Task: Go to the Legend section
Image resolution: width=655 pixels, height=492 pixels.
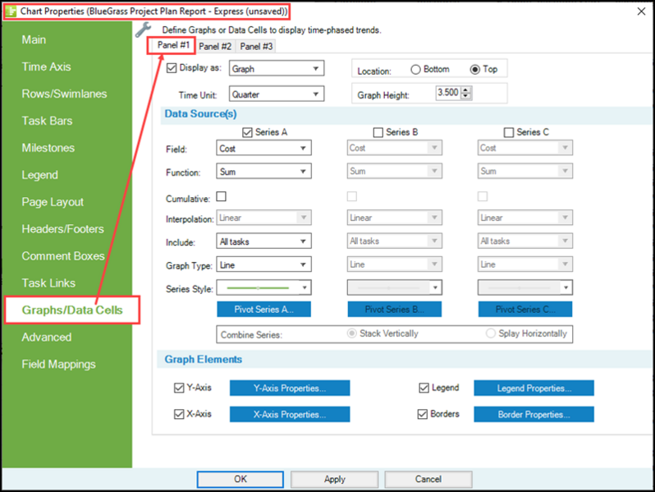Action: point(39,175)
